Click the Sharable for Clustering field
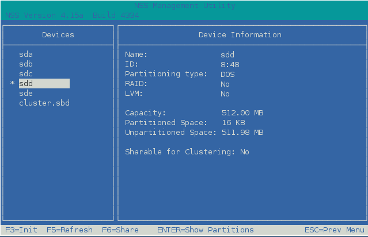The image size is (368, 237). tap(187, 152)
